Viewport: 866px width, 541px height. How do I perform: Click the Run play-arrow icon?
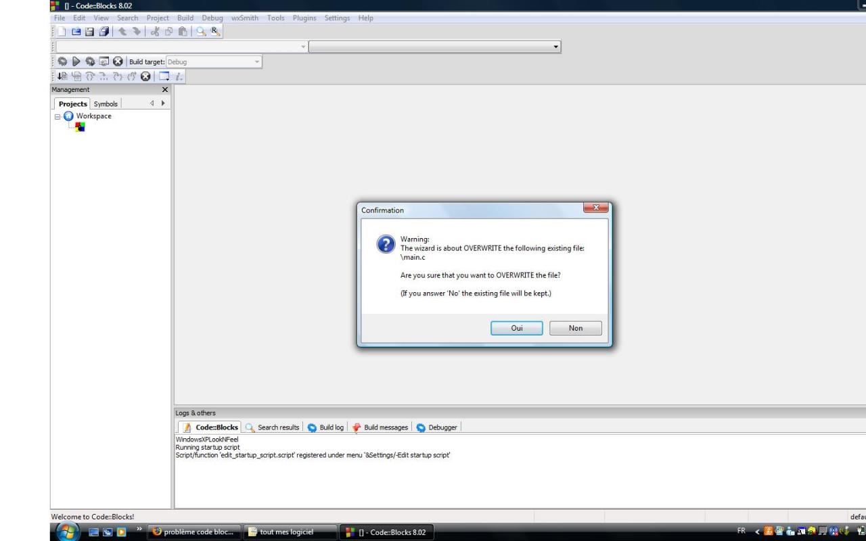[x=76, y=62]
